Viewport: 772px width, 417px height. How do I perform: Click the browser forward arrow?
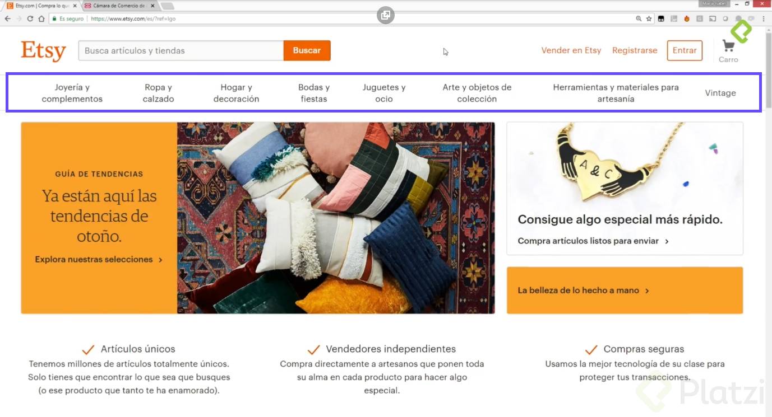[x=19, y=18]
